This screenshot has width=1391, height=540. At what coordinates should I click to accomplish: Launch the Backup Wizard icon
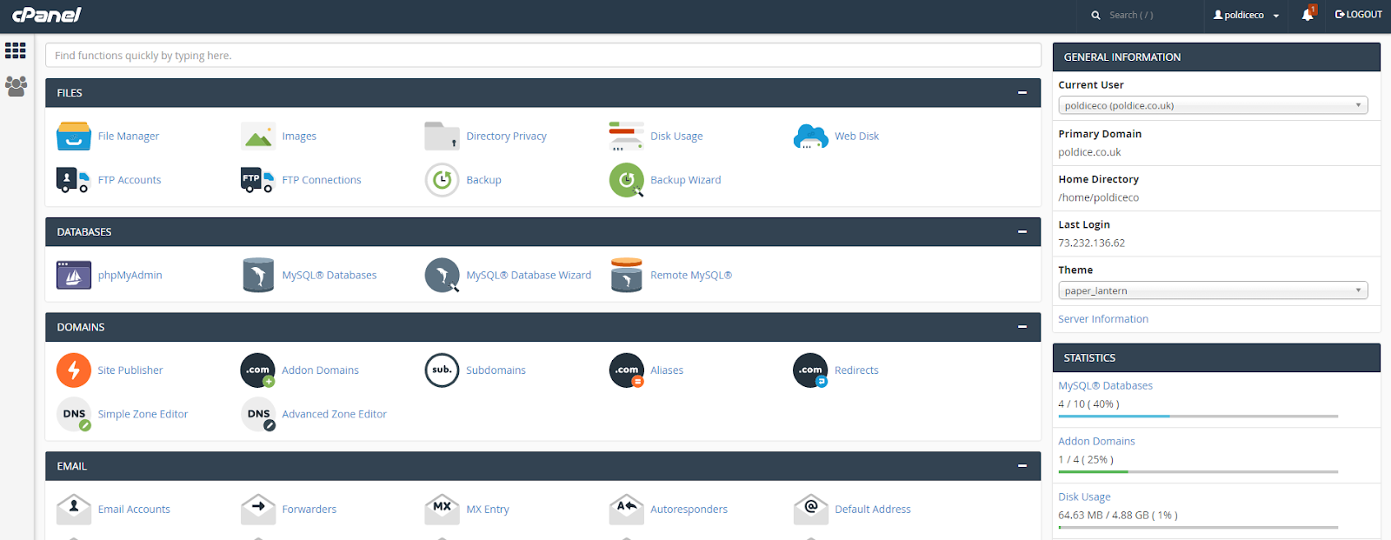tap(626, 180)
